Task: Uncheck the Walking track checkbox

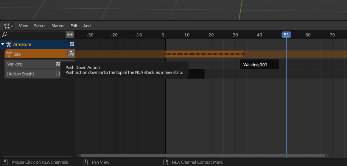Action: [58, 64]
